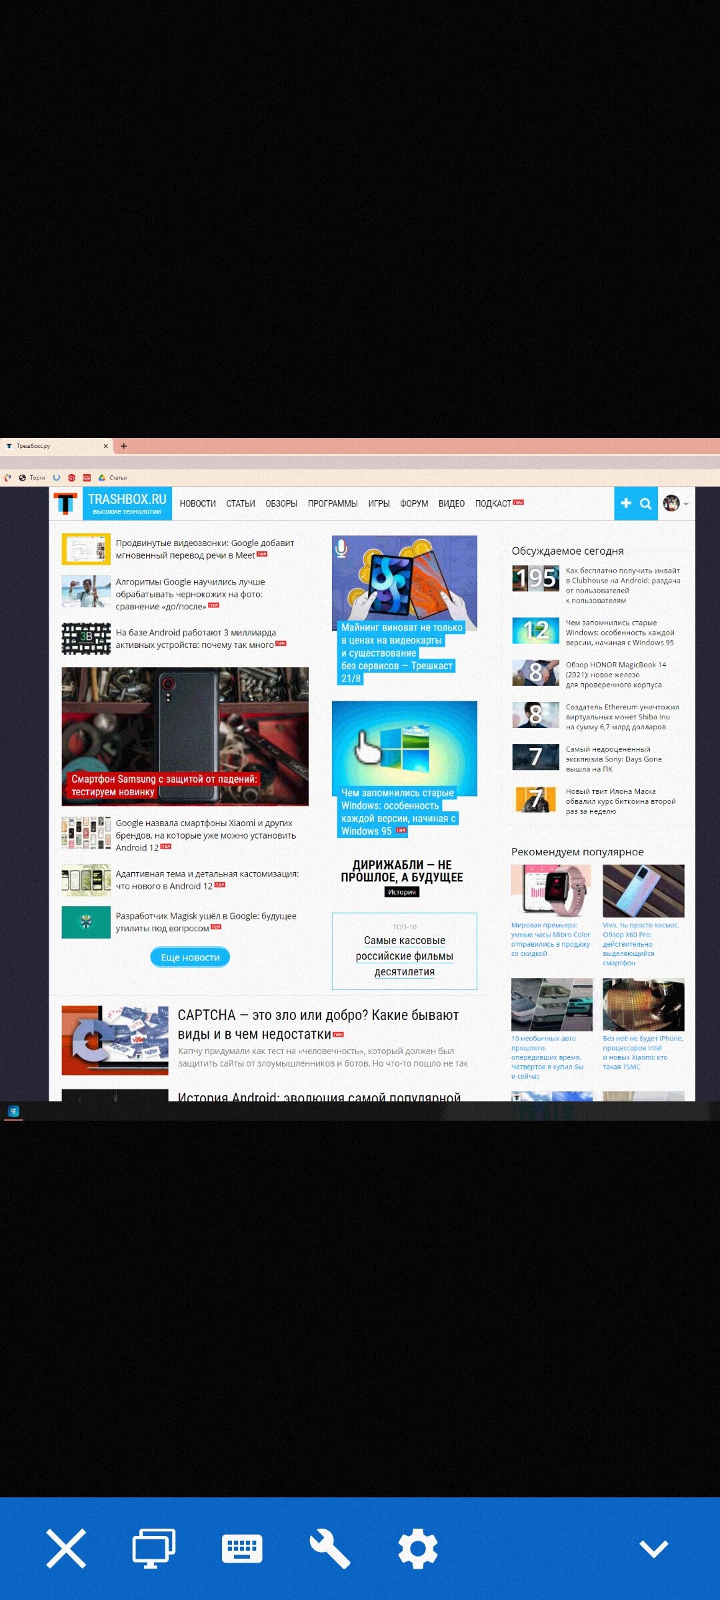Disconnect session with the X icon

click(66, 1549)
